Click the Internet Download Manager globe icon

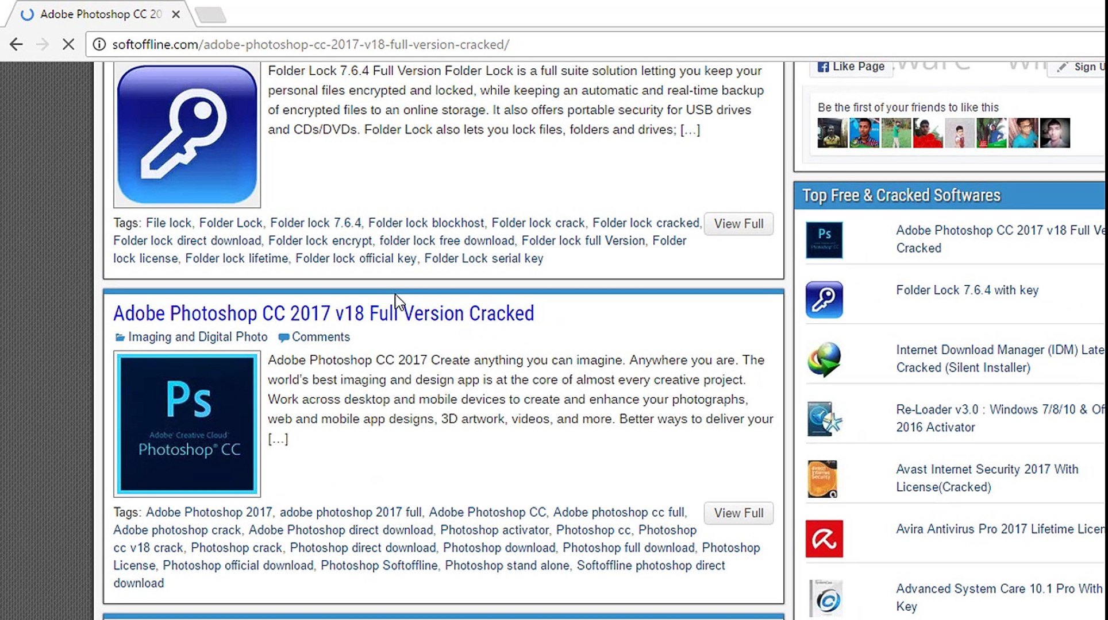[824, 359]
